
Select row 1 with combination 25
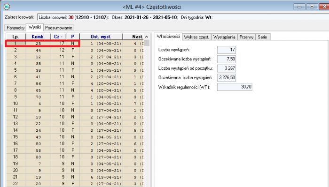click(x=75, y=44)
